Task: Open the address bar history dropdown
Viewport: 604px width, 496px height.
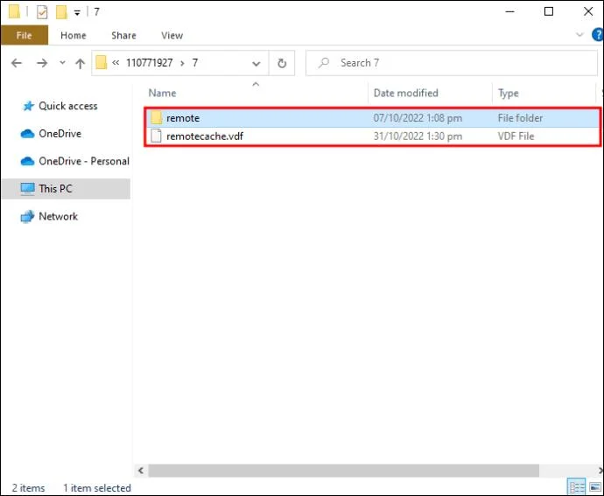Action: pos(256,63)
